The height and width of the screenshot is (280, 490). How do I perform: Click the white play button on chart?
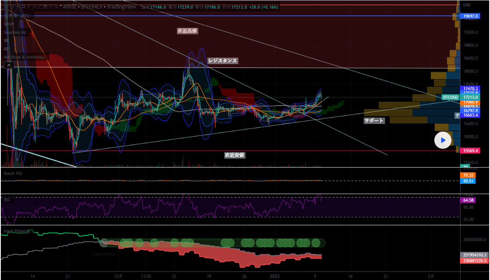click(x=443, y=140)
